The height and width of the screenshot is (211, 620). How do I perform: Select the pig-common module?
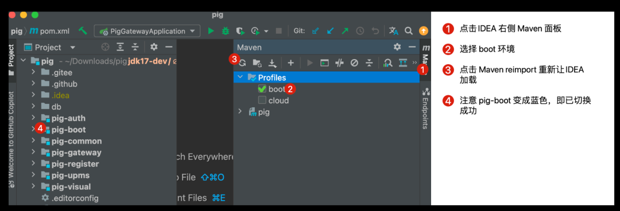76,141
